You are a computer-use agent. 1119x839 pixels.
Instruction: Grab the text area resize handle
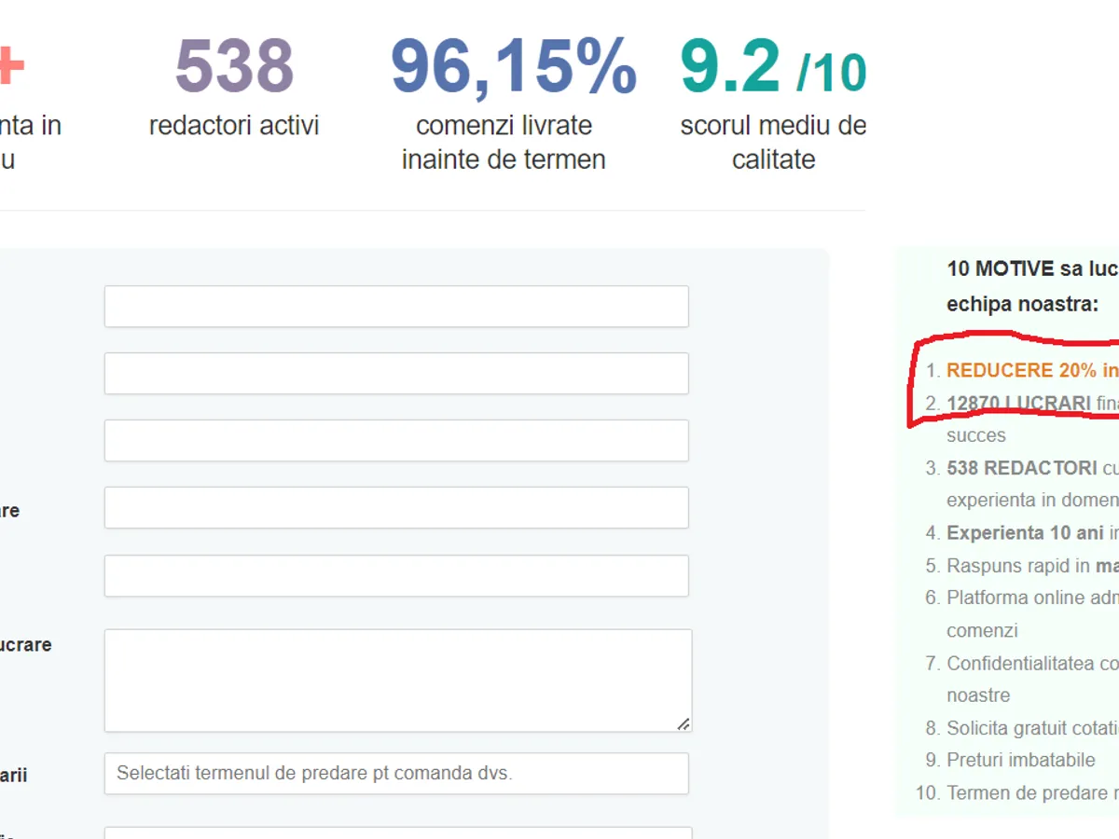click(x=684, y=723)
